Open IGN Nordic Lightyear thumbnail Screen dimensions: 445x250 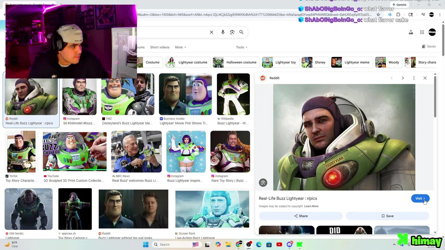click(29, 209)
